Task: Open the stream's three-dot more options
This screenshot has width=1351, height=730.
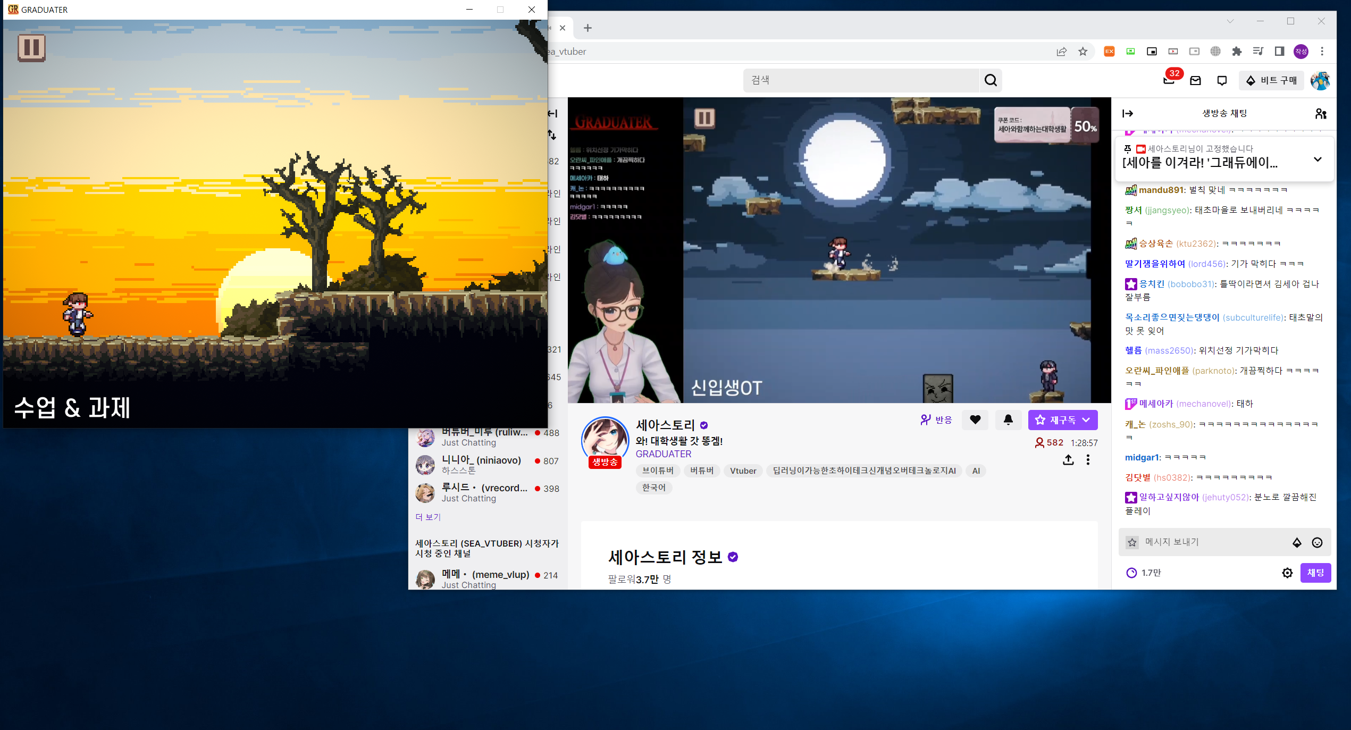Action: coord(1088,460)
